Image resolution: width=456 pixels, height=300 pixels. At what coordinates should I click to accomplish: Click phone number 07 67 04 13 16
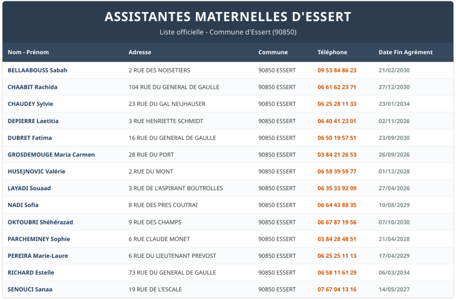pos(337,289)
